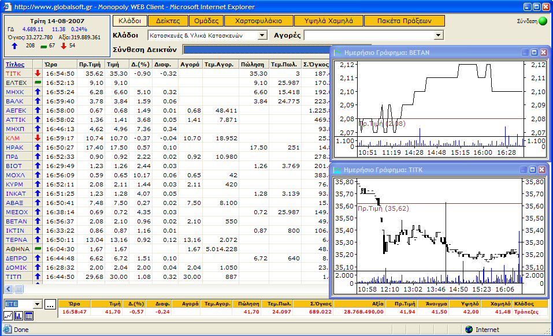Click blue up arrow in ΒΑΛΚ row
Viewport: 553px width, 336px height.
pos(38,101)
